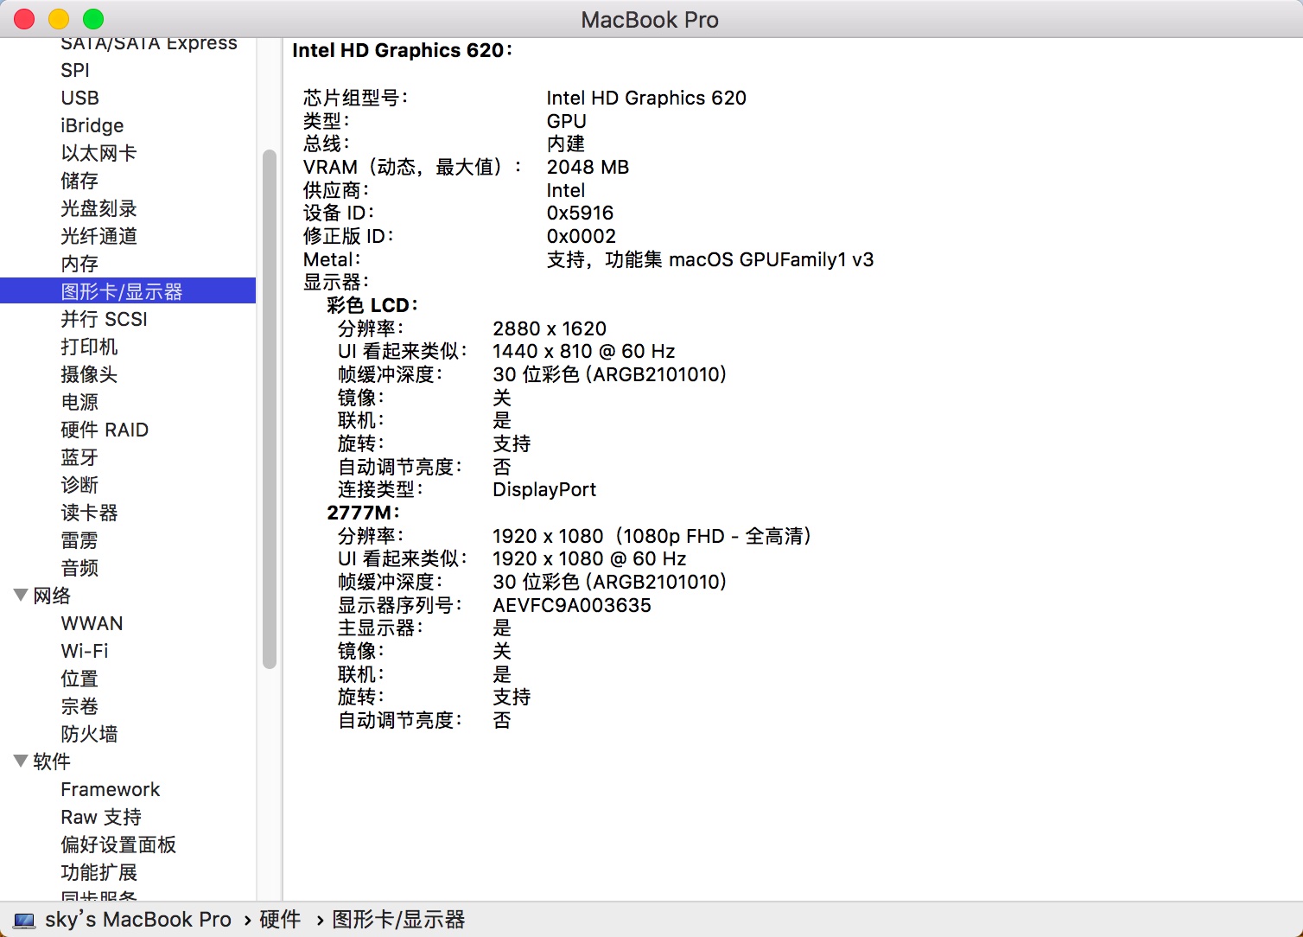Click the type value GPU
Image resolution: width=1303 pixels, height=937 pixels.
566,121
